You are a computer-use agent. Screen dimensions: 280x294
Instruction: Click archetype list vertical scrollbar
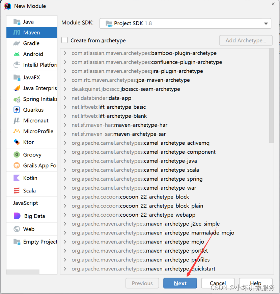tap(271, 96)
